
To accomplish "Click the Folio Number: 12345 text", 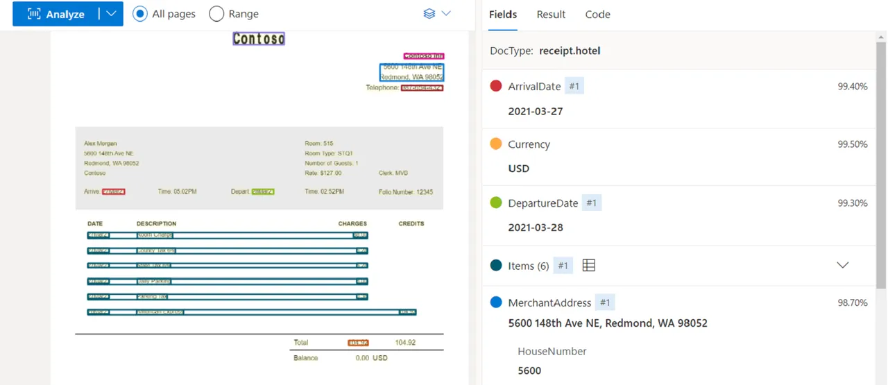I will [406, 192].
